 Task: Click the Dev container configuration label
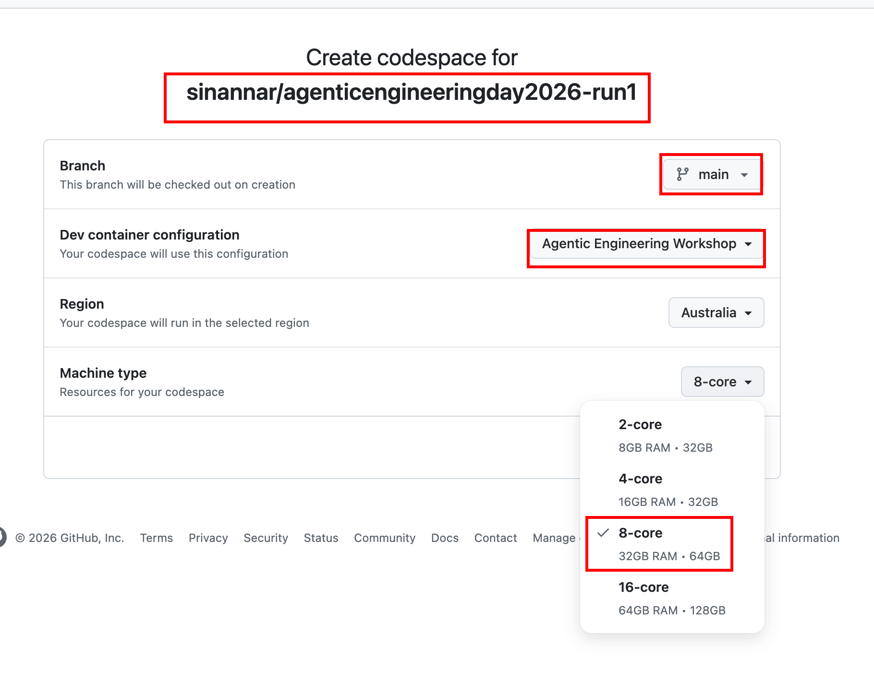click(x=149, y=235)
